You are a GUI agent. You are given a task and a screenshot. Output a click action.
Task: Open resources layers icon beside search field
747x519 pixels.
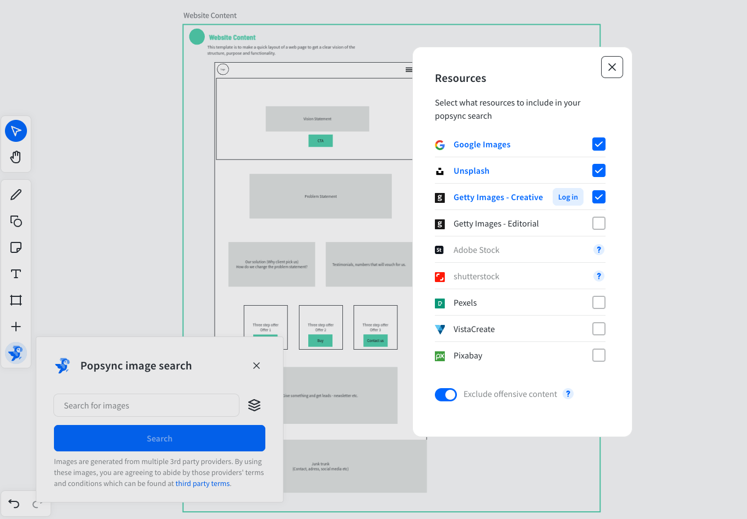coord(254,405)
